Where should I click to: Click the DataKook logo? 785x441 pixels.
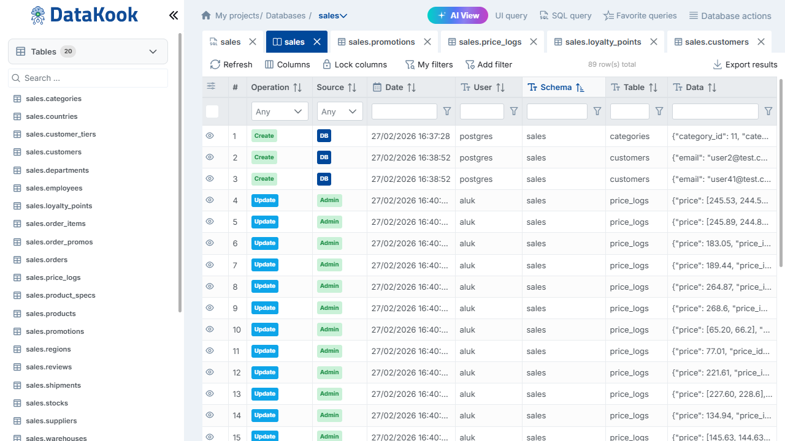(x=84, y=15)
